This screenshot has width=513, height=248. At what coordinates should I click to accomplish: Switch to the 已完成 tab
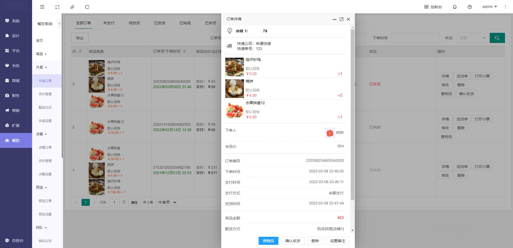click(185, 23)
